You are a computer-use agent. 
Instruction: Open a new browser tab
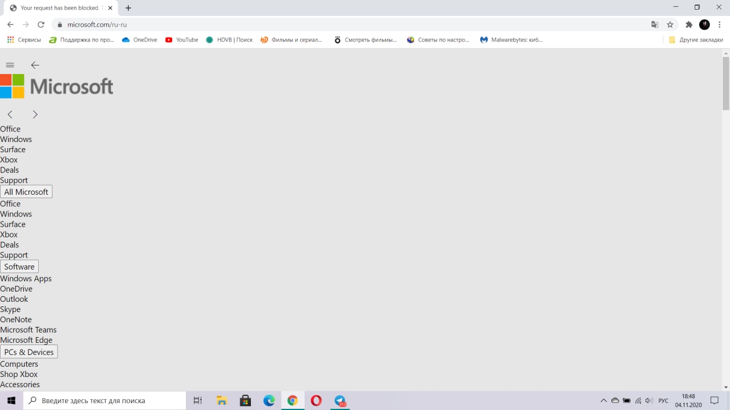point(128,8)
